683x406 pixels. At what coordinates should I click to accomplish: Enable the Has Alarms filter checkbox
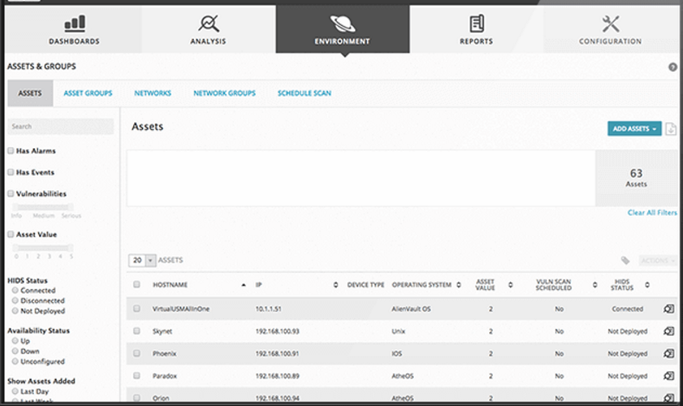pyautogui.click(x=10, y=151)
